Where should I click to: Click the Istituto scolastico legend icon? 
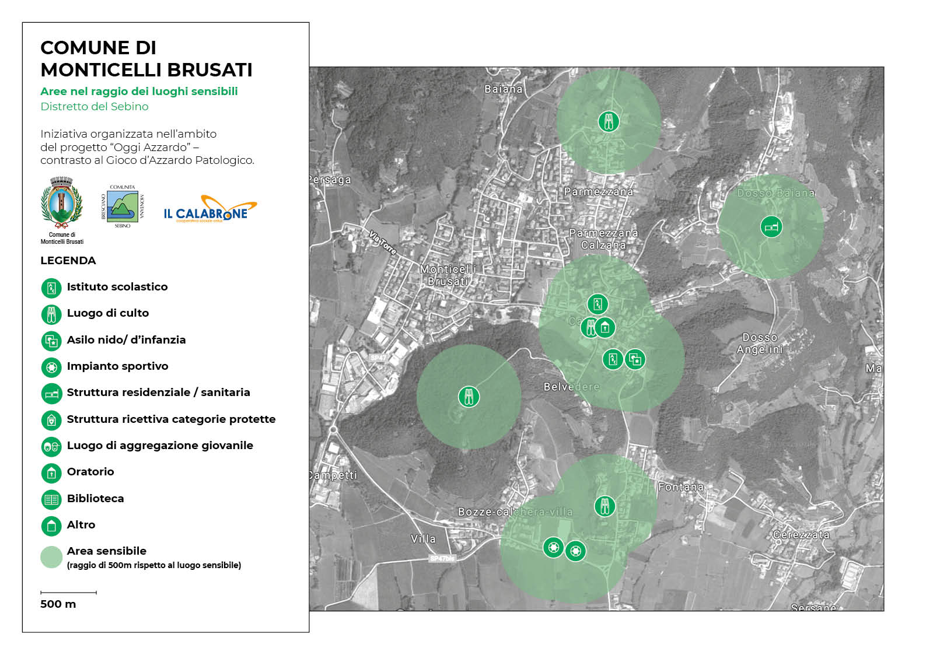point(51,288)
